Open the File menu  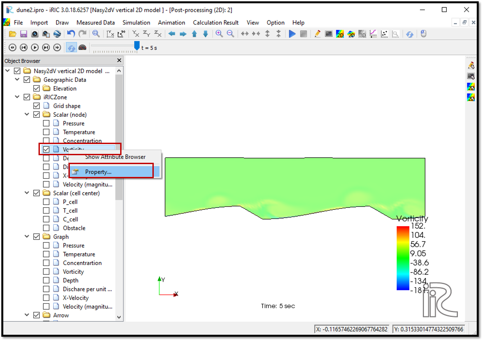[18, 22]
